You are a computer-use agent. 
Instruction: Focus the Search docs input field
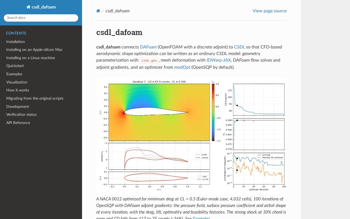(41, 18)
